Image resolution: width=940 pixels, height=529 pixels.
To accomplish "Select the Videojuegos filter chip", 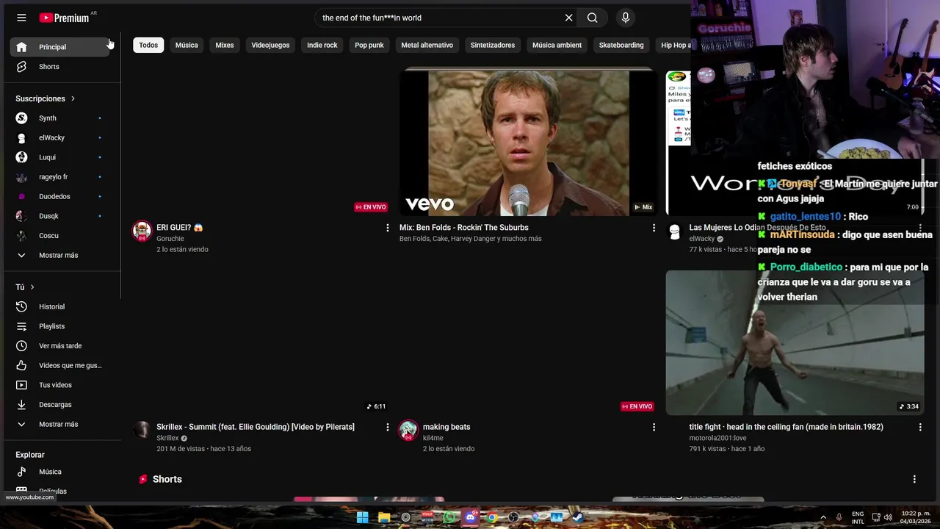I will pyautogui.click(x=270, y=45).
